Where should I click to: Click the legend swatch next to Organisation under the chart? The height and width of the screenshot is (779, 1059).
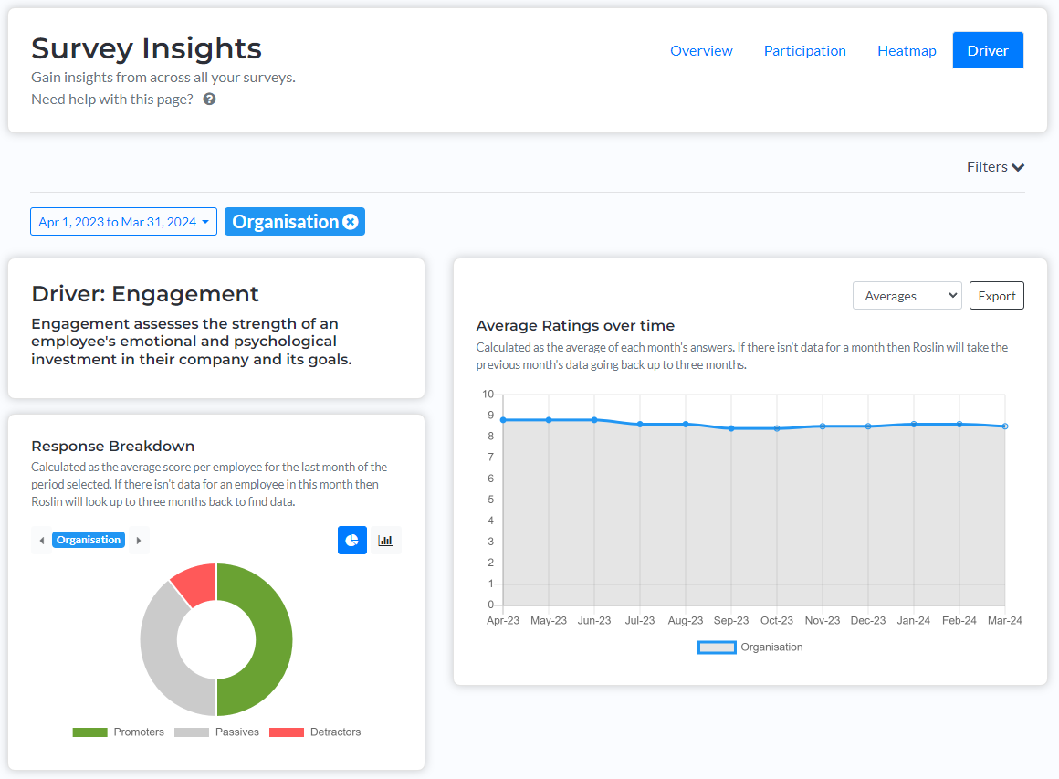[x=717, y=647]
